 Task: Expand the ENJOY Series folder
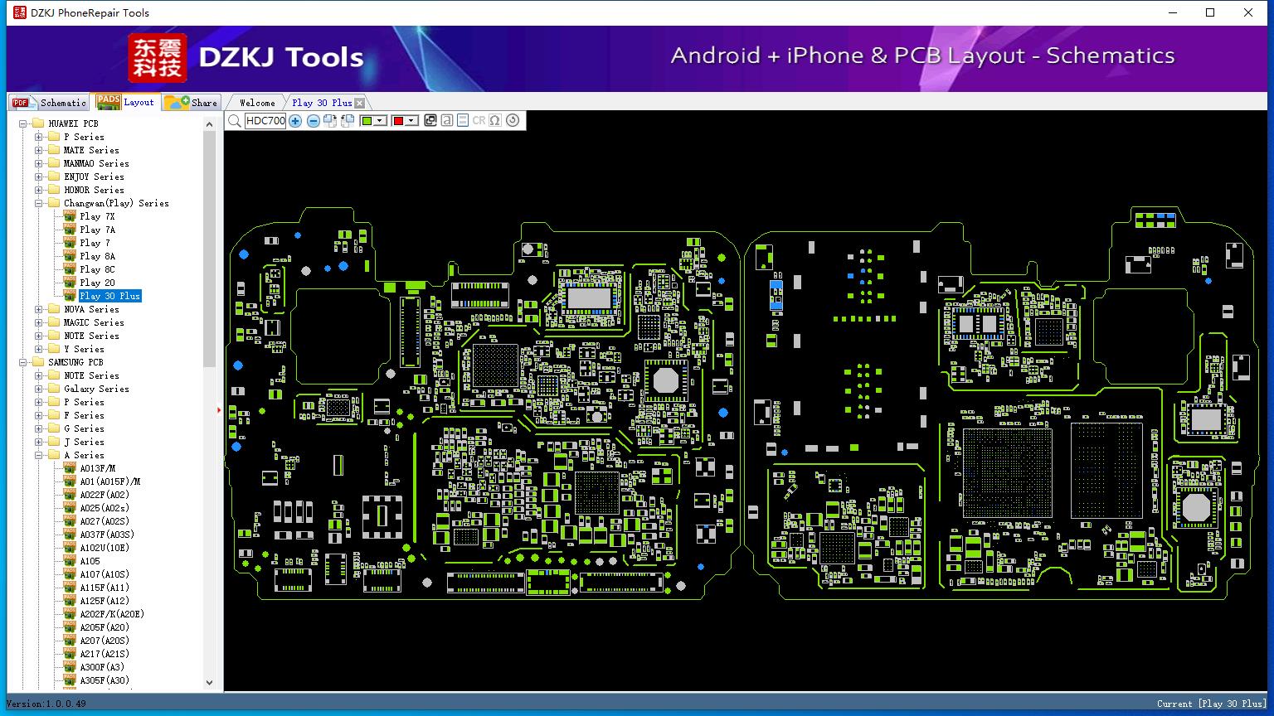tap(39, 177)
